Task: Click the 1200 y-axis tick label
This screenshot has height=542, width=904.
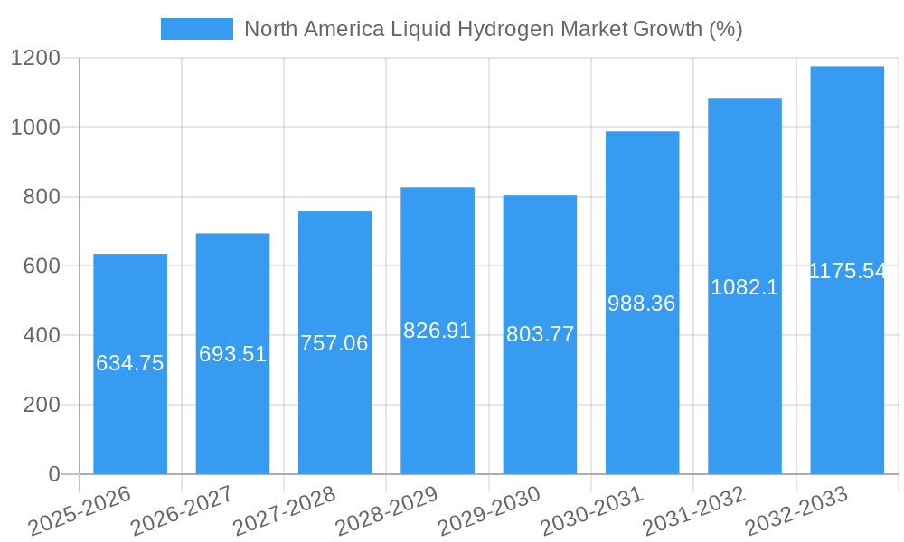Action: click(x=36, y=58)
